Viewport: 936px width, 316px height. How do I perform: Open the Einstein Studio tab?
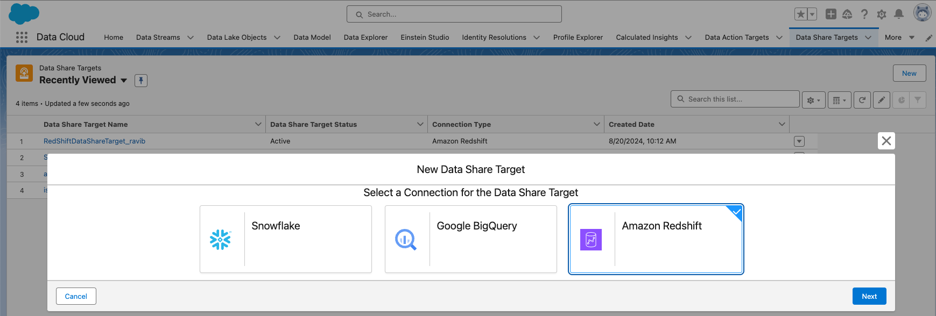click(x=425, y=38)
